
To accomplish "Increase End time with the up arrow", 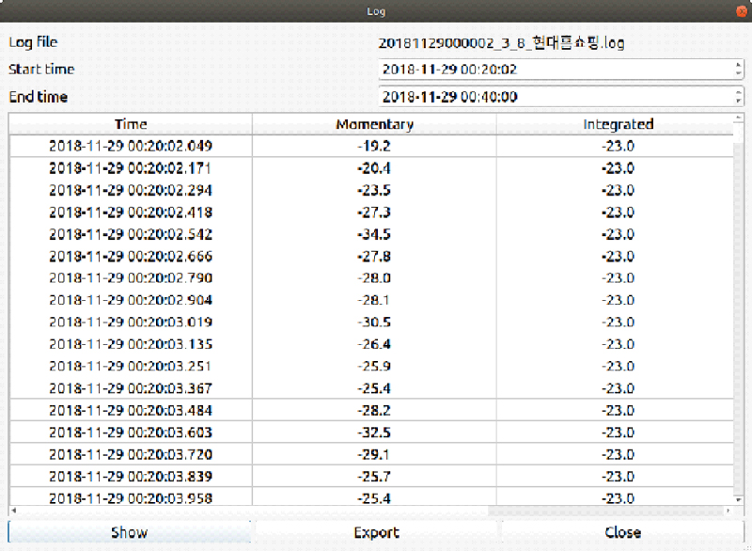I will pos(739,91).
